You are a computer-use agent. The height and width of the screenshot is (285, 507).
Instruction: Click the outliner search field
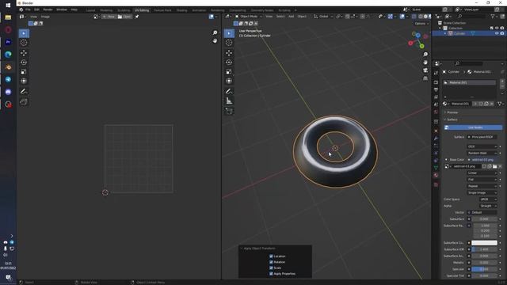(x=471, y=16)
